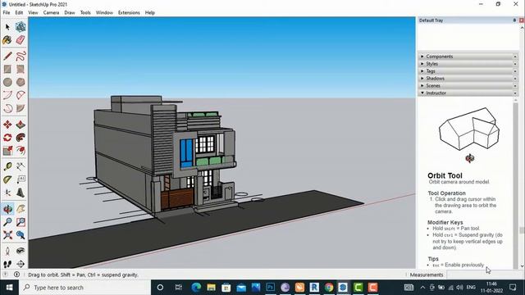The height and width of the screenshot is (295, 525).
Task: Select the Dimension tool
Action: [21, 166]
